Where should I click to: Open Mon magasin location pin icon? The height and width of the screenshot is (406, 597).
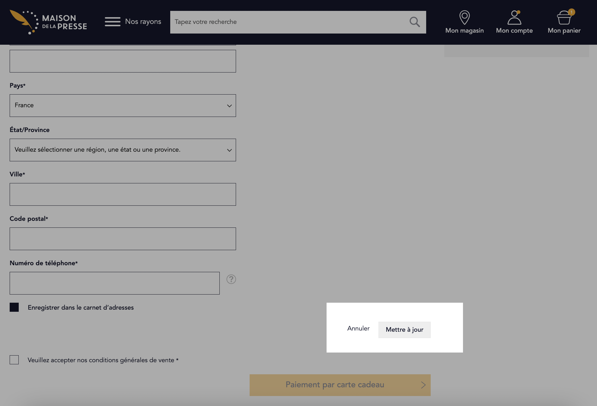pyautogui.click(x=465, y=17)
